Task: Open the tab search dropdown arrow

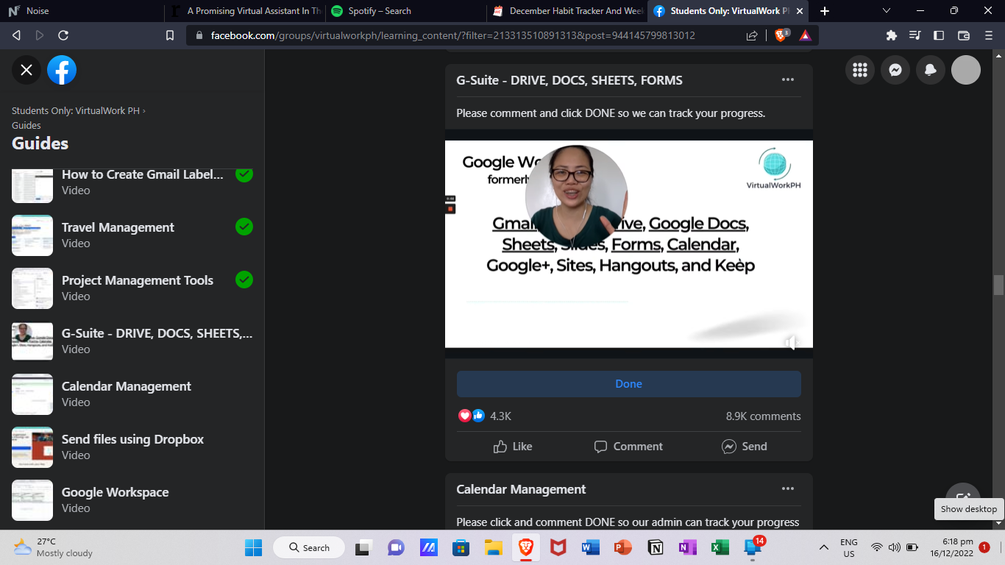Action: (x=886, y=11)
